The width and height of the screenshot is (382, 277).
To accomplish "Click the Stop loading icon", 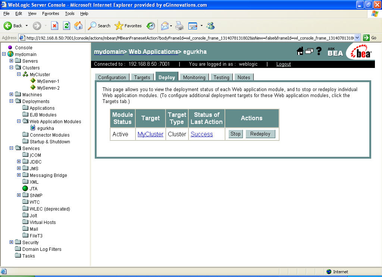I will tap(54, 26).
